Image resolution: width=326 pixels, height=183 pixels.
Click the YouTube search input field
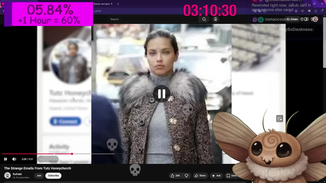153,19
